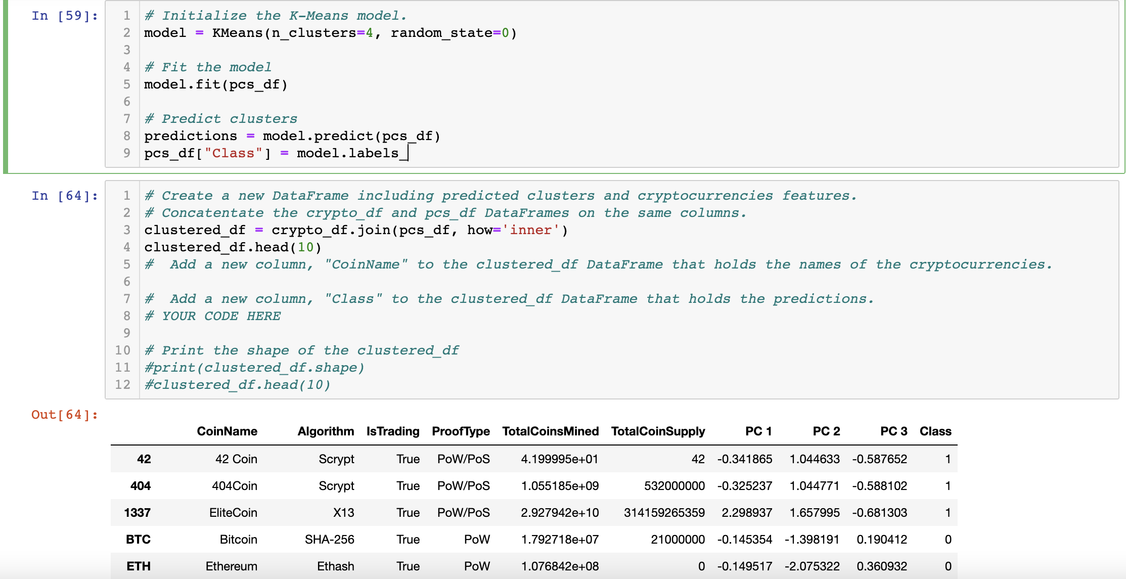Click the IsTrading column header
This screenshot has width=1126, height=579.
(393, 431)
